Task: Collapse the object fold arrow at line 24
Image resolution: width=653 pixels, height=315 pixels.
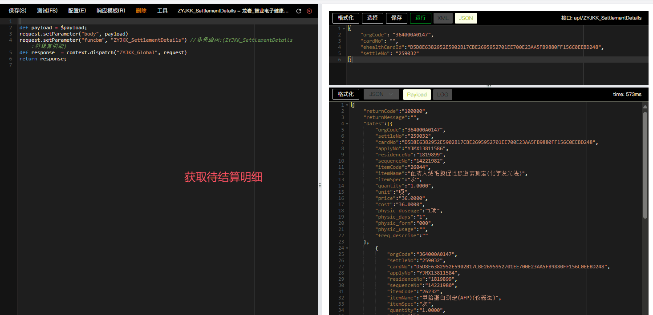Action: tap(347, 248)
